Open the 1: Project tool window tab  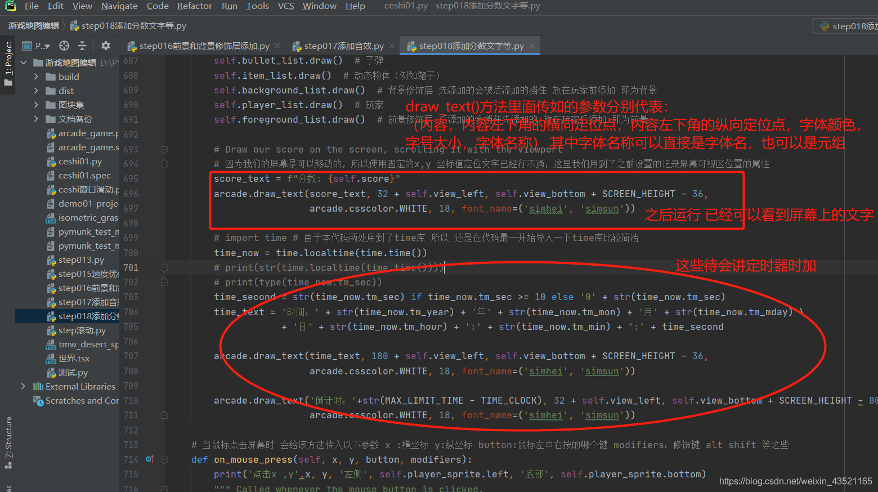point(8,63)
